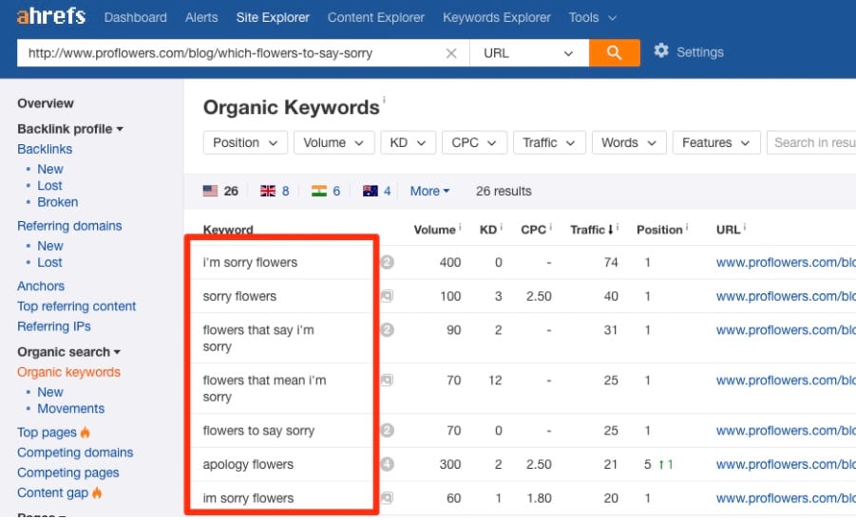Click the flame icon next to Top pages
The width and height of the screenshot is (856, 520).
click(86, 433)
